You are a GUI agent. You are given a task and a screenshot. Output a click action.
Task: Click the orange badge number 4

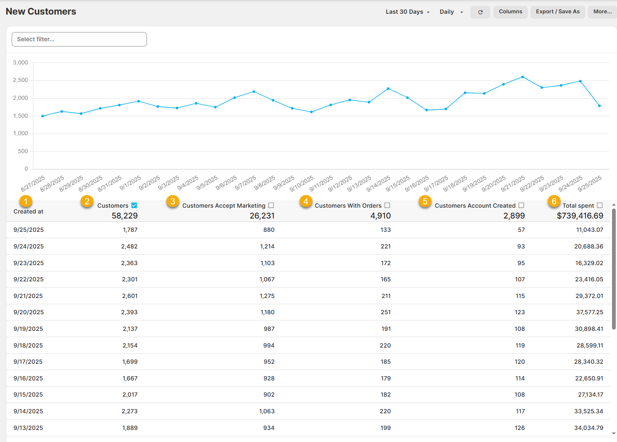(x=306, y=201)
